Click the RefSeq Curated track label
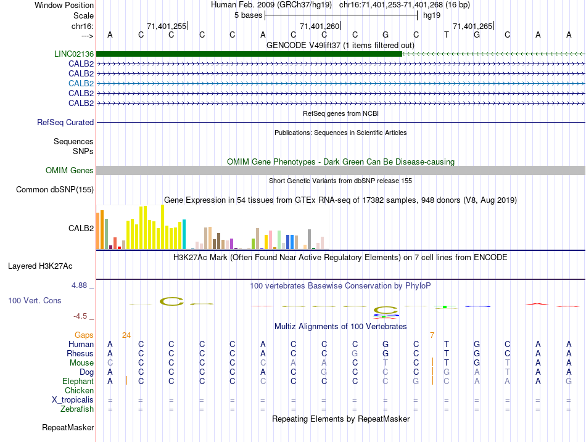This screenshot has width=586, height=442. 65,122
